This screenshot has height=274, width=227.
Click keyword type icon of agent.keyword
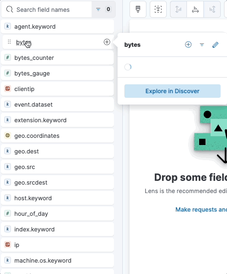[8, 27]
